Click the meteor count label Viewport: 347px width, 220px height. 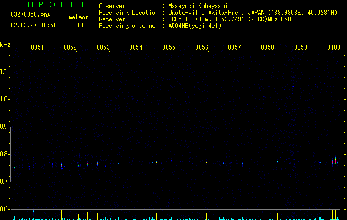pyautogui.click(x=78, y=17)
